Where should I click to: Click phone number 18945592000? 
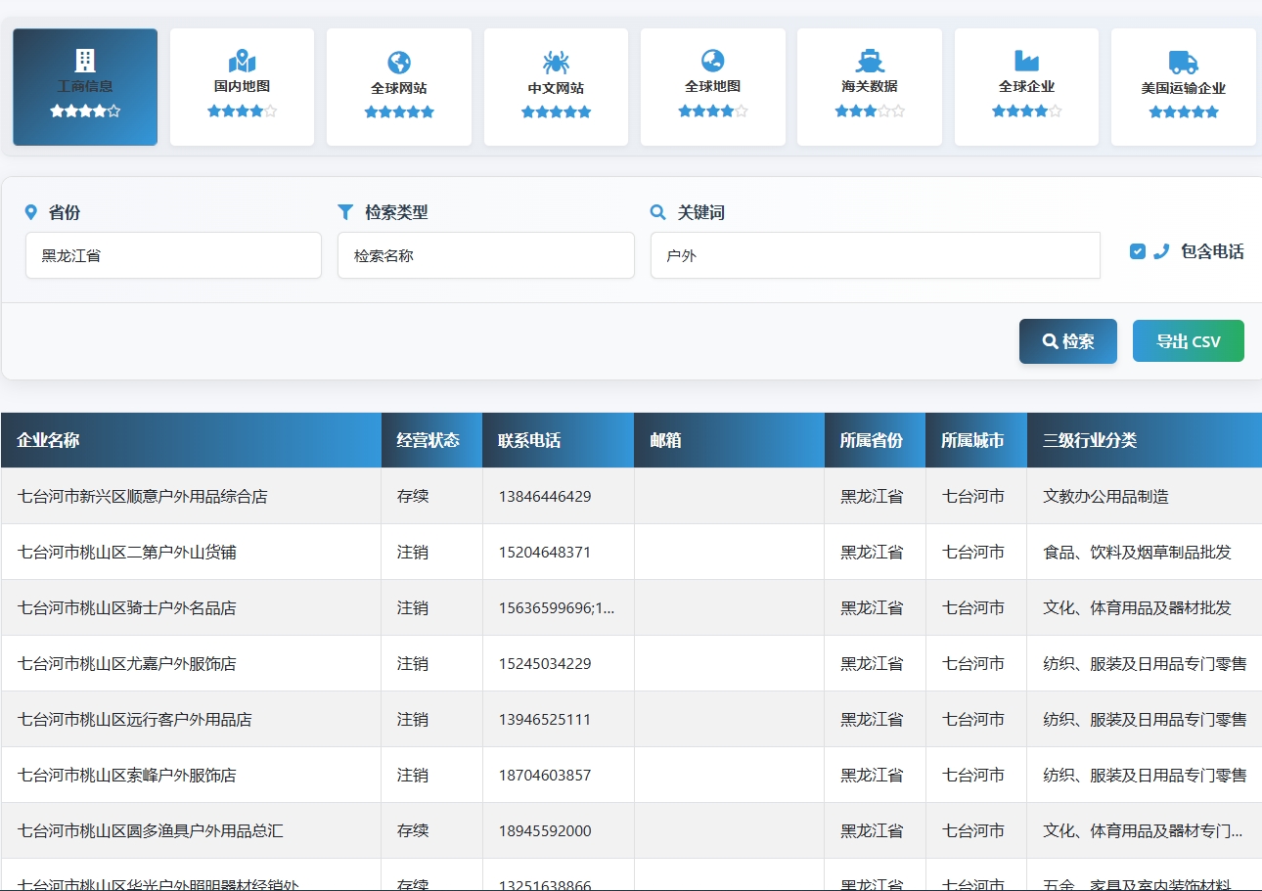coord(545,830)
